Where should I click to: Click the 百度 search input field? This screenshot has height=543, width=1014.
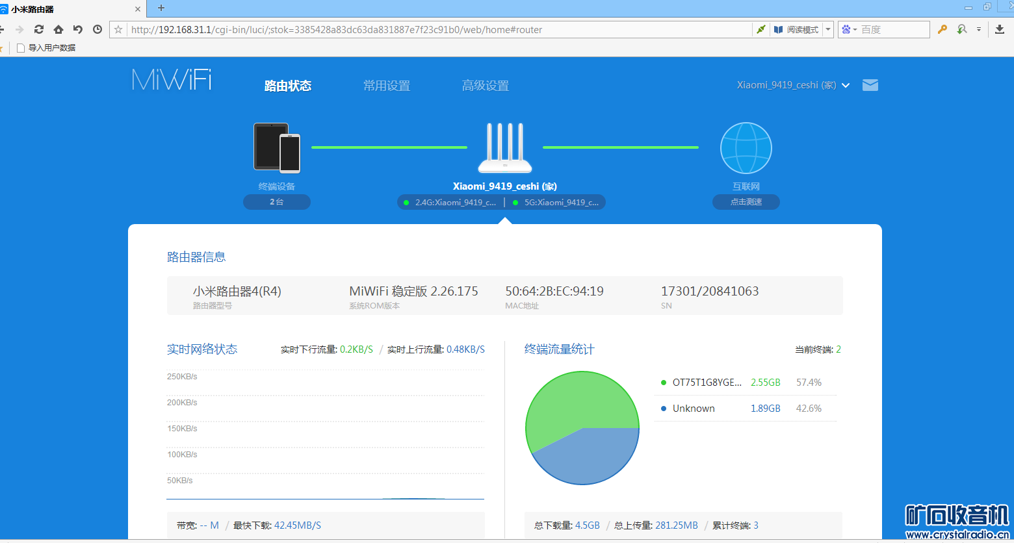click(x=894, y=29)
